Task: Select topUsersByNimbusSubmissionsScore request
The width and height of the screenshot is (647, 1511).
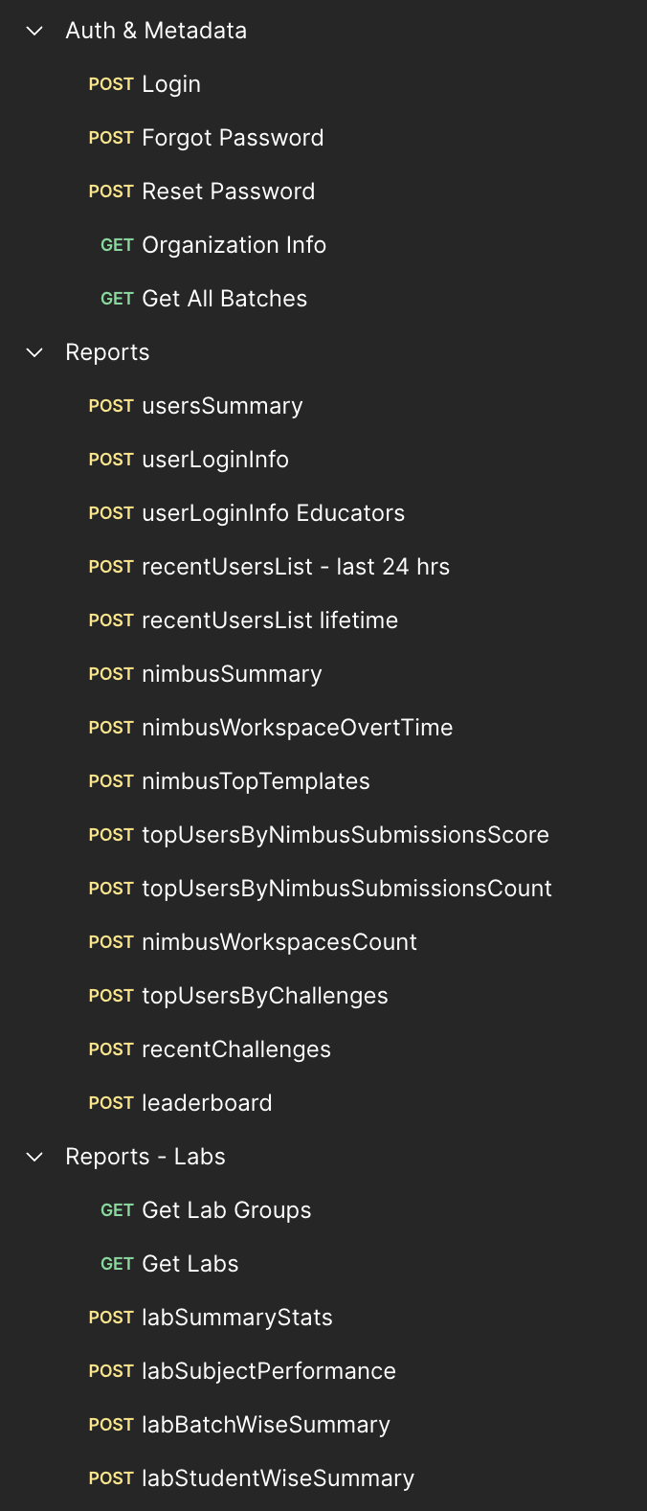Action: (x=345, y=835)
